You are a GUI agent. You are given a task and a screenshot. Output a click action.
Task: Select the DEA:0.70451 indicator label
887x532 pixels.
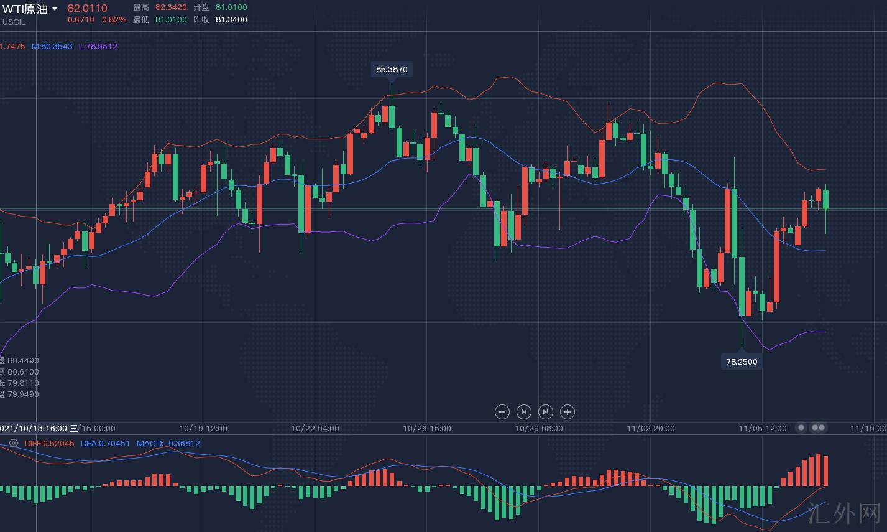[105, 444]
